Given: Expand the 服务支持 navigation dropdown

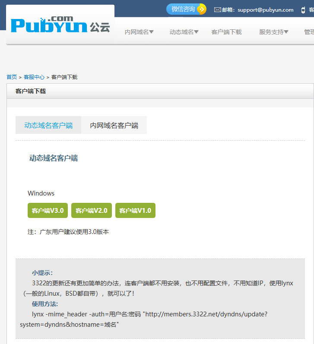Looking at the screenshot, I should (x=273, y=32).
